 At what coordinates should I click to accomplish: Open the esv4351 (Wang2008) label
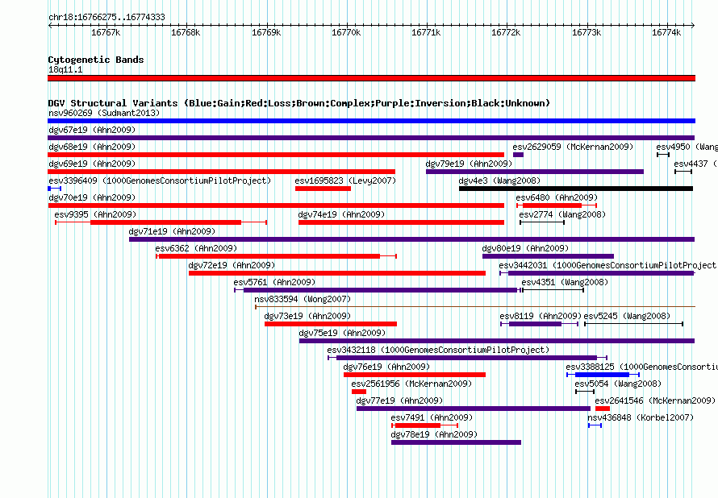tap(565, 282)
